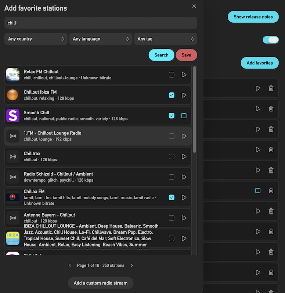This screenshot has height=293, width=285.
Task: Click the station list vertical scrollbar
Action: click(195, 109)
